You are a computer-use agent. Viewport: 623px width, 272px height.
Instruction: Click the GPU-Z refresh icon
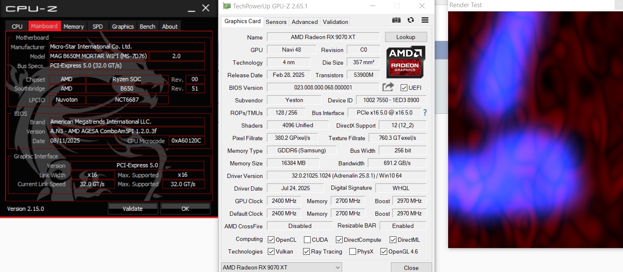[411, 20]
